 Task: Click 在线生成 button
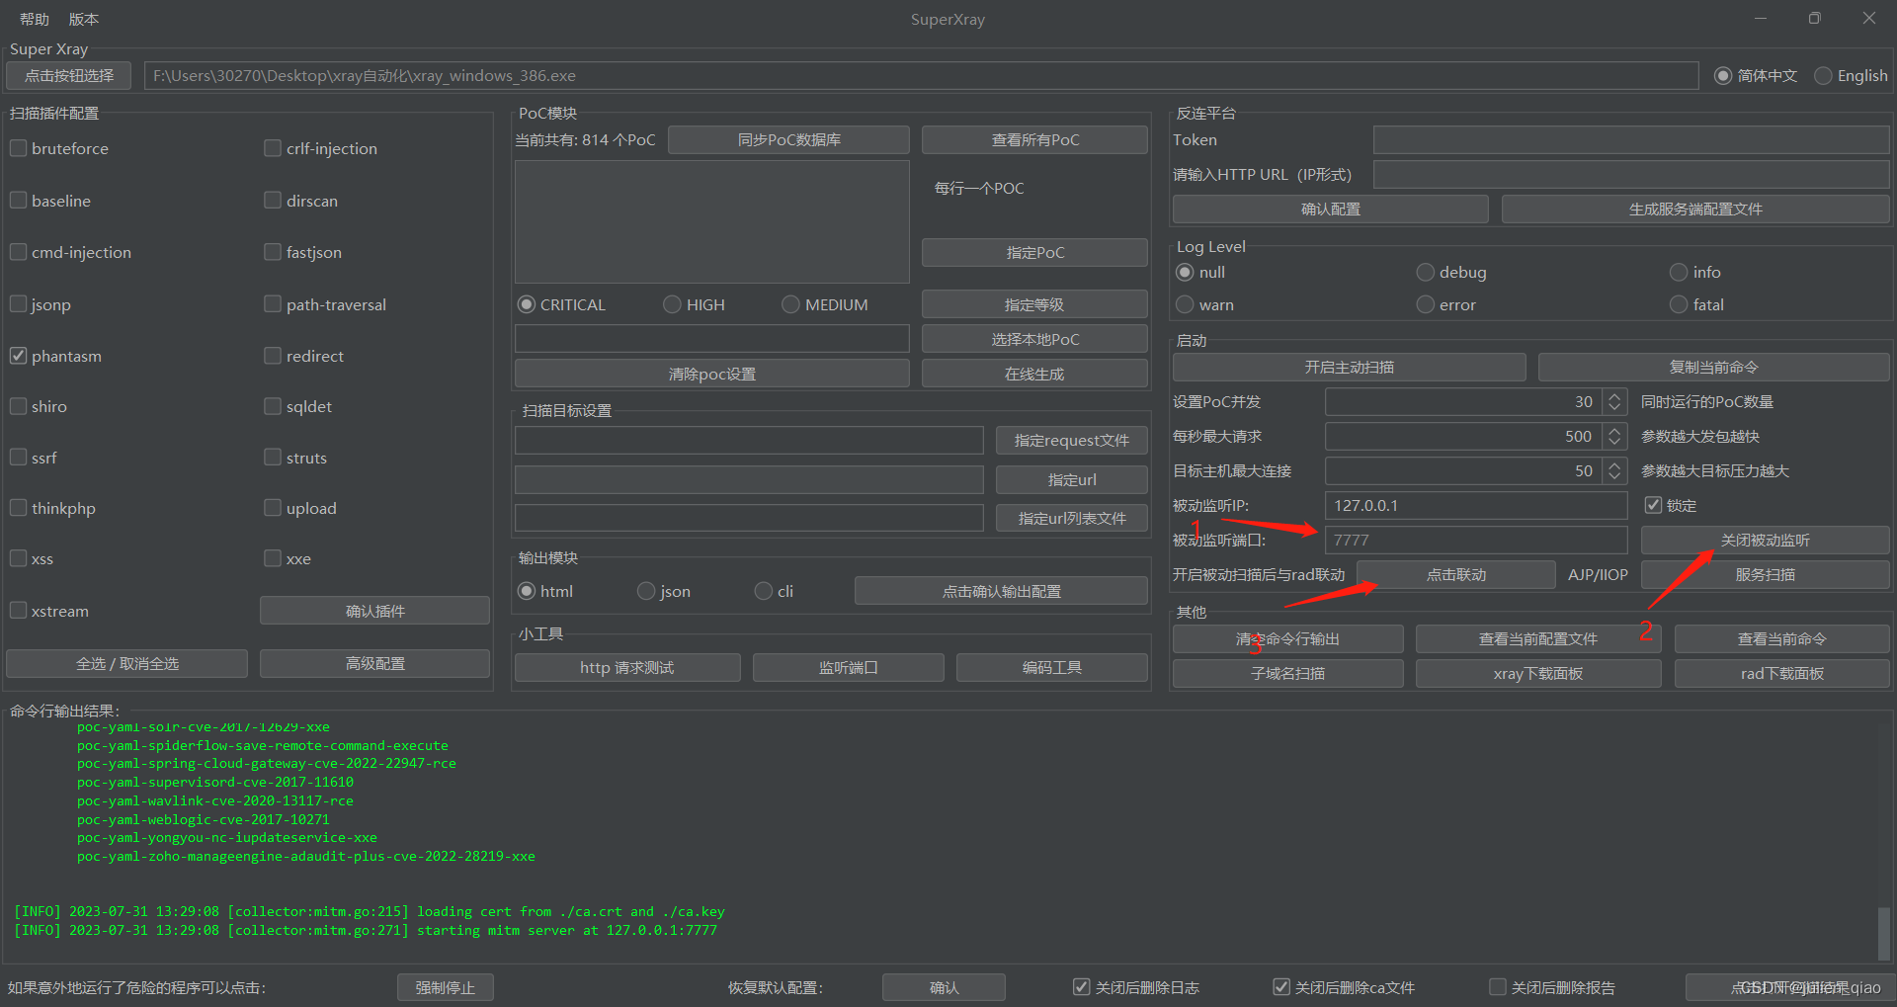point(1034,374)
